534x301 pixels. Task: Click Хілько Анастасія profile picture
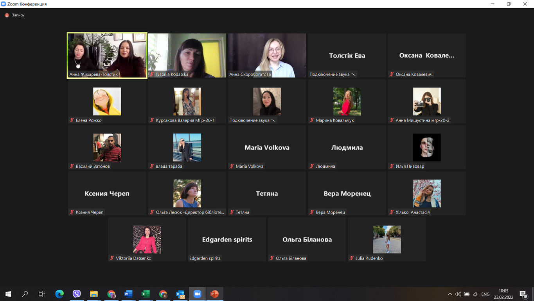coord(427,194)
